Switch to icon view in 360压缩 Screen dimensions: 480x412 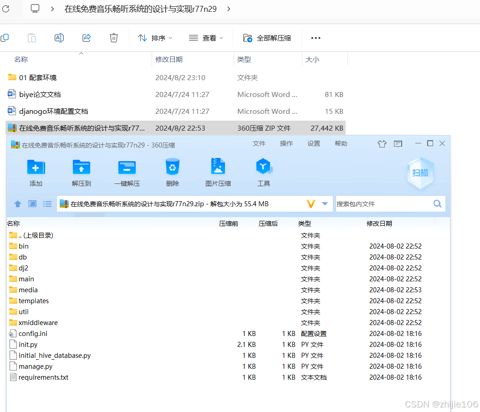coord(32,203)
